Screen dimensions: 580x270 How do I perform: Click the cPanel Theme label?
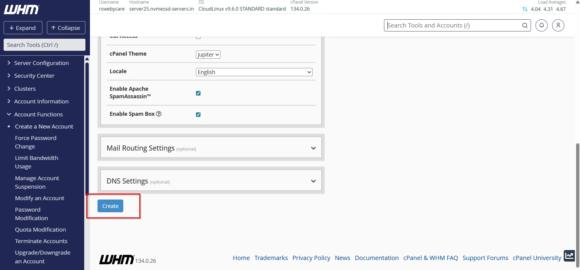click(128, 54)
